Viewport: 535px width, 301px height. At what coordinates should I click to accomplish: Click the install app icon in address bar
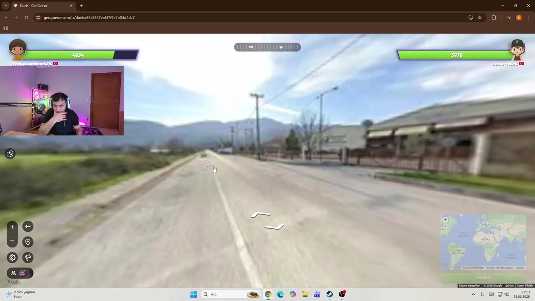tap(471, 18)
